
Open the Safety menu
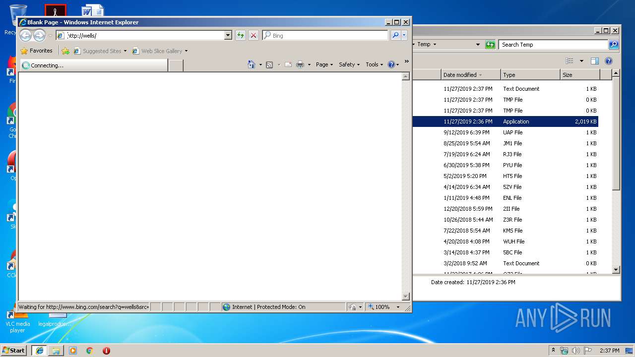point(349,64)
